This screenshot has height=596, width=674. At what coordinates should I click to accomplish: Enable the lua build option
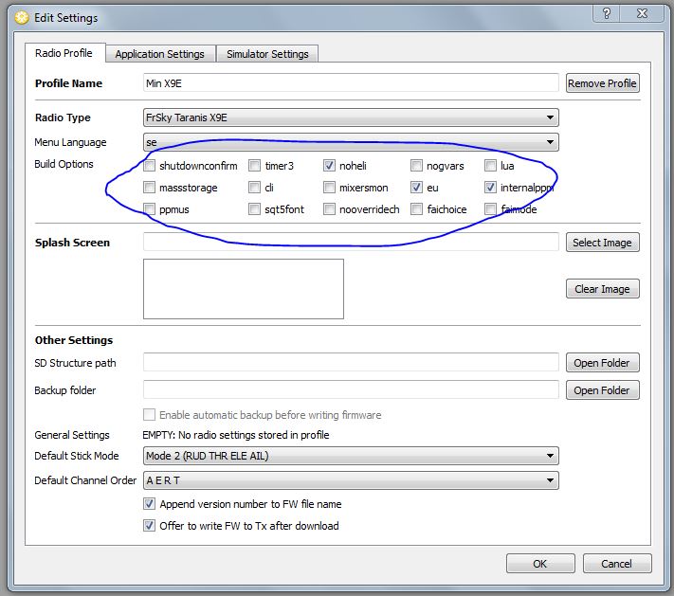point(491,166)
